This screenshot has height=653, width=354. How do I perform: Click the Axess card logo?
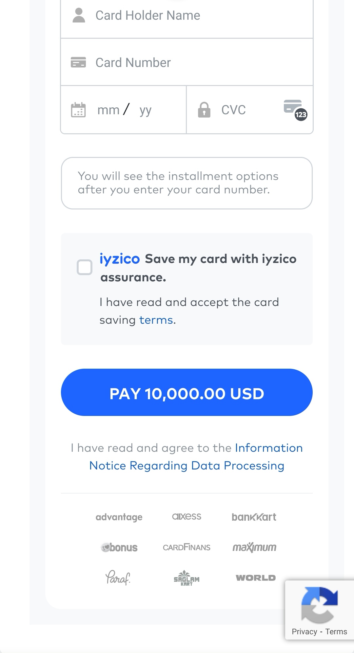pos(187,516)
